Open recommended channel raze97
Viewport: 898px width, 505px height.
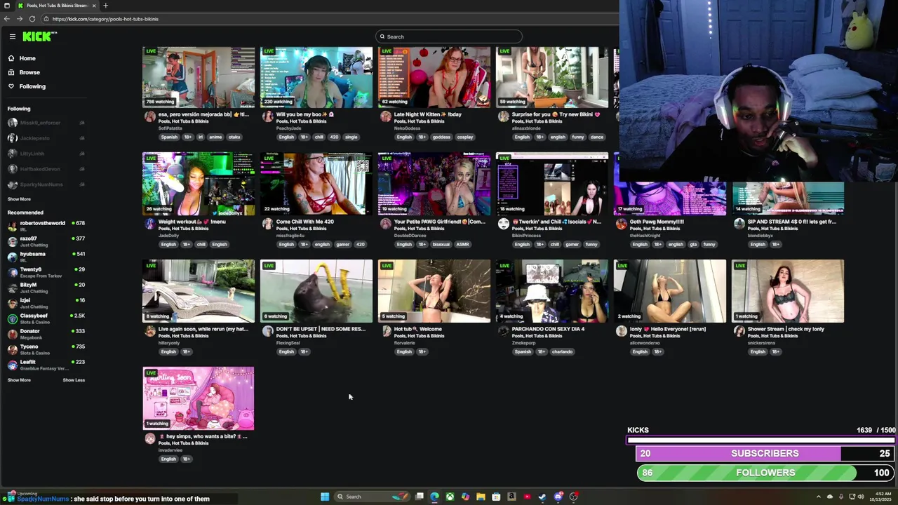pos(46,241)
